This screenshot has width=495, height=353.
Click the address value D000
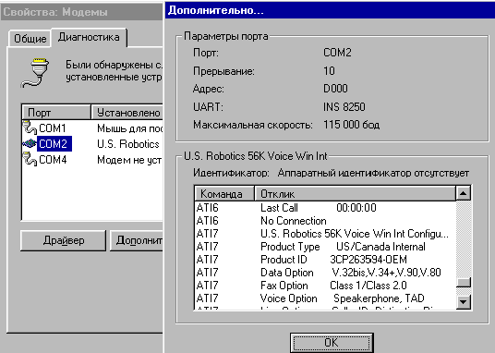335,89
